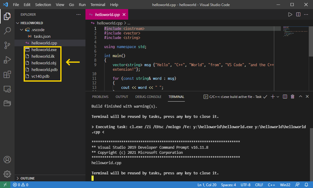Place cursor on line 5 using namespace
This screenshot has width=313, height=188.
(x=125, y=47)
